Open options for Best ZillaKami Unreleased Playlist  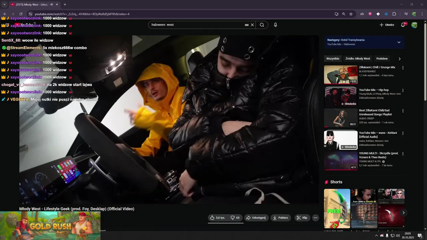tap(403, 111)
